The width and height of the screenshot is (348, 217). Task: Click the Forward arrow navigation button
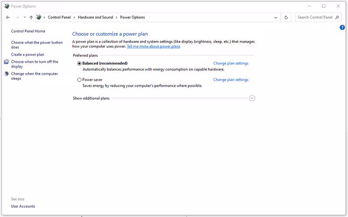pos(17,17)
